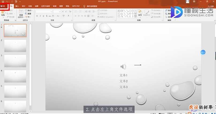Click the text highlight color icon
The width and height of the screenshot is (216, 114).
64,16
